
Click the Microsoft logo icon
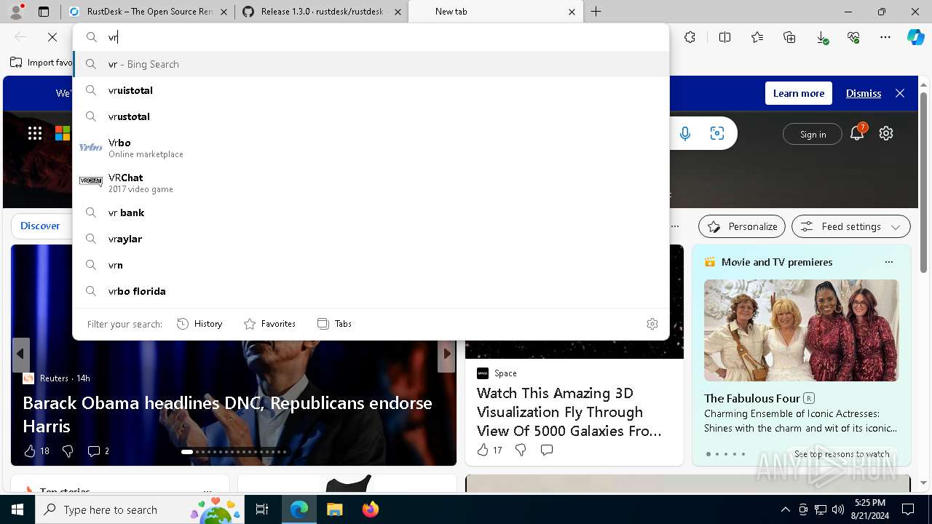click(x=63, y=133)
